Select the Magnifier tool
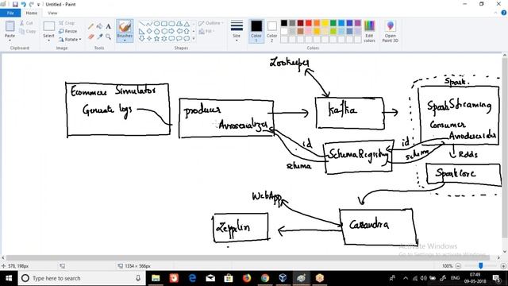The height and width of the screenshot is (286, 508). pyautogui.click(x=108, y=37)
